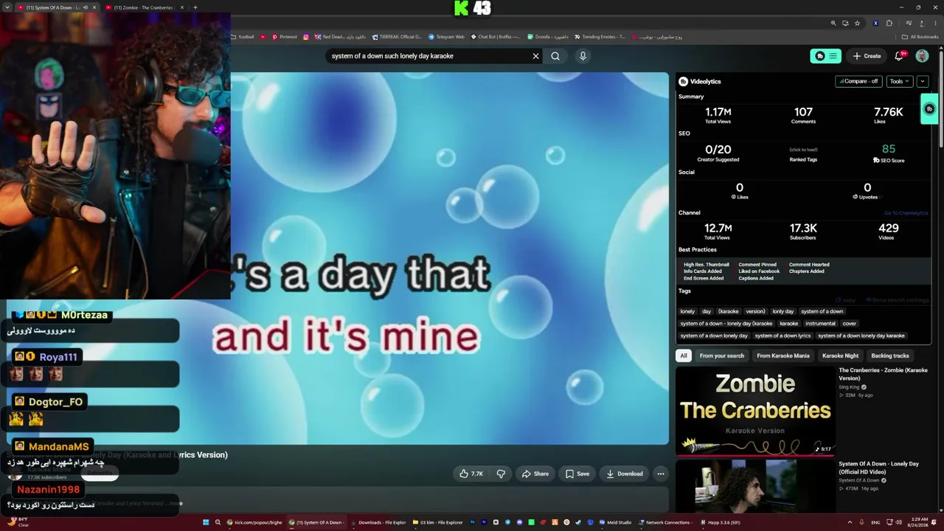Click the 'system of a down lonely day karaoke' tag
This screenshot has width=944, height=531.
861,336
